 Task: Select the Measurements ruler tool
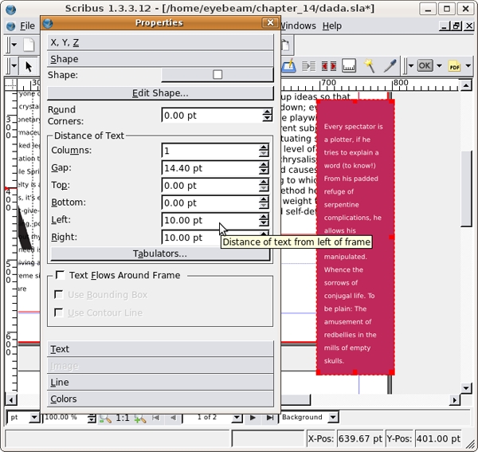click(x=348, y=66)
